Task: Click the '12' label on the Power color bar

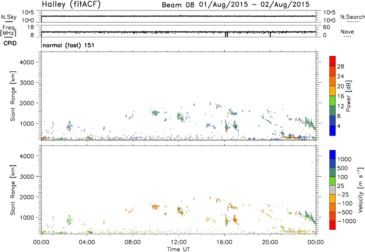Action: tap(340, 106)
